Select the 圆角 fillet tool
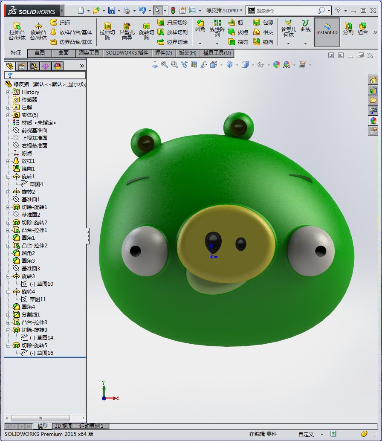This screenshot has height=441, width=382. click(x=200, y=26)
